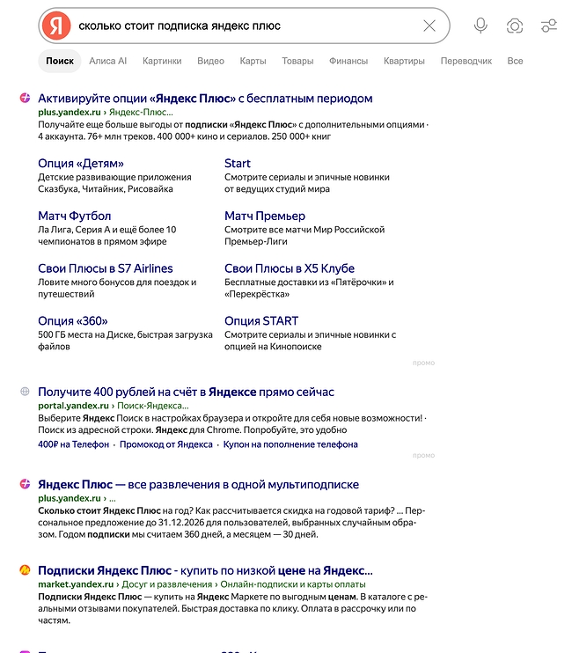Open the Опция START sitelink
The image size is (572, 653).
[261, 320]
